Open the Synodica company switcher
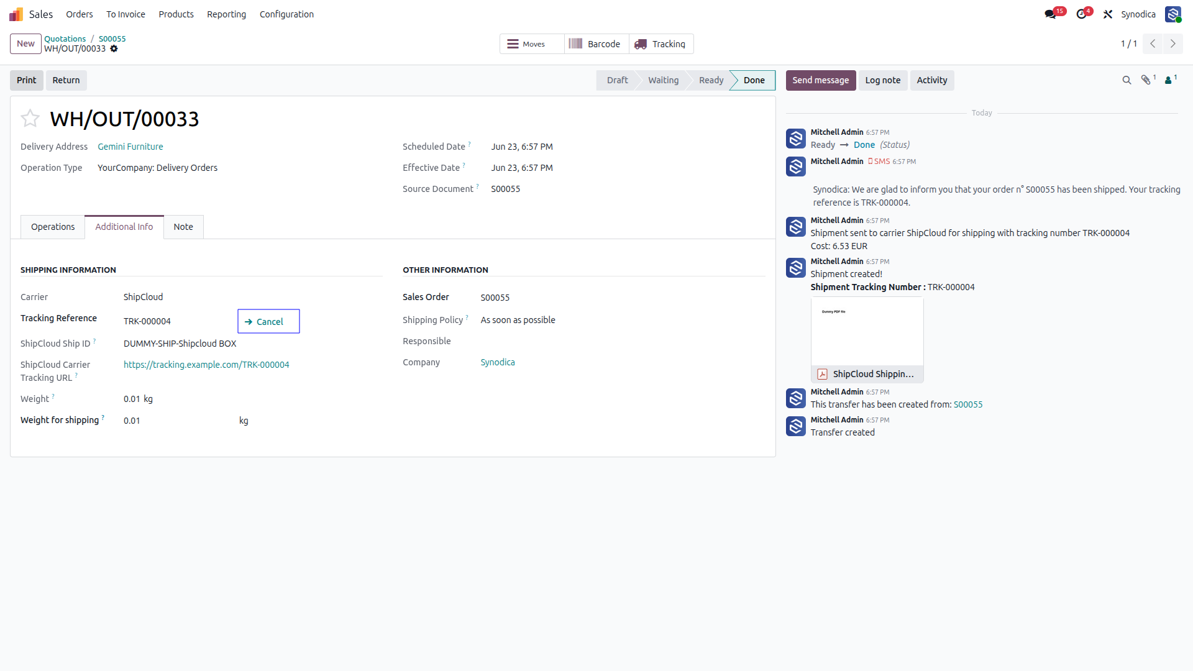The height and width of the screenshot is (671, 1193). [1138, 14]
